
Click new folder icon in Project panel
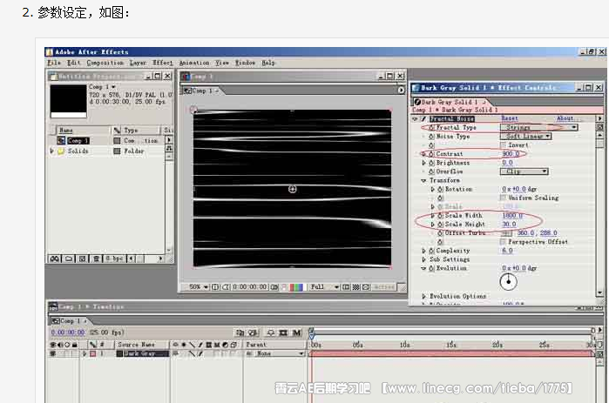point(69,259)
